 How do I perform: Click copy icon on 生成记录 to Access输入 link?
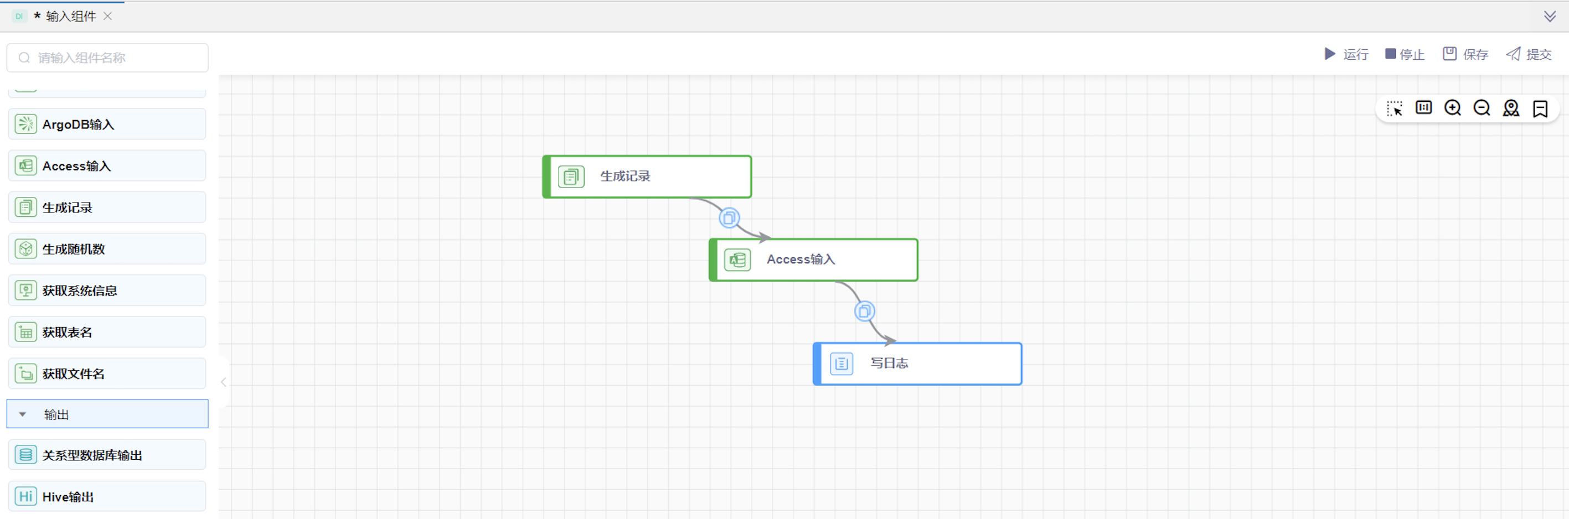pyautogui.click(x=729, y=218)
